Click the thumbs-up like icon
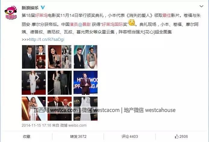This screenshot has width=209, height=142. [x=176, y=136]
